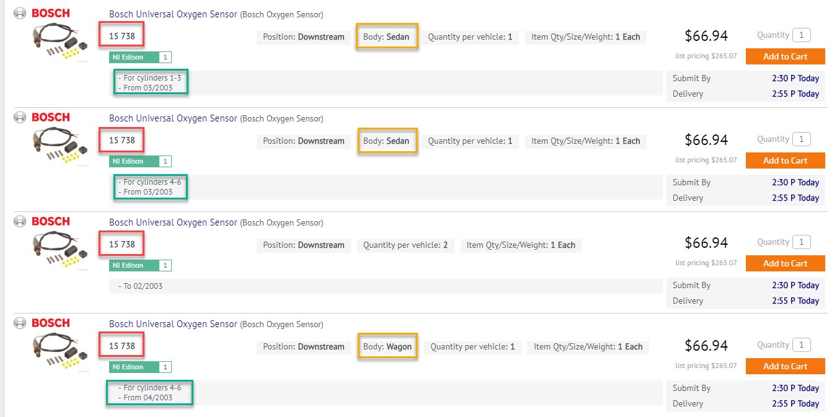837x417 pixels.
Task: Focus the Quantity field for the To 02/2003 row
Action: coord(802,242)
